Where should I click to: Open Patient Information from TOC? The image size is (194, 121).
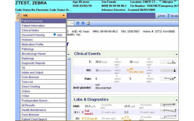[x=43, y=26]
